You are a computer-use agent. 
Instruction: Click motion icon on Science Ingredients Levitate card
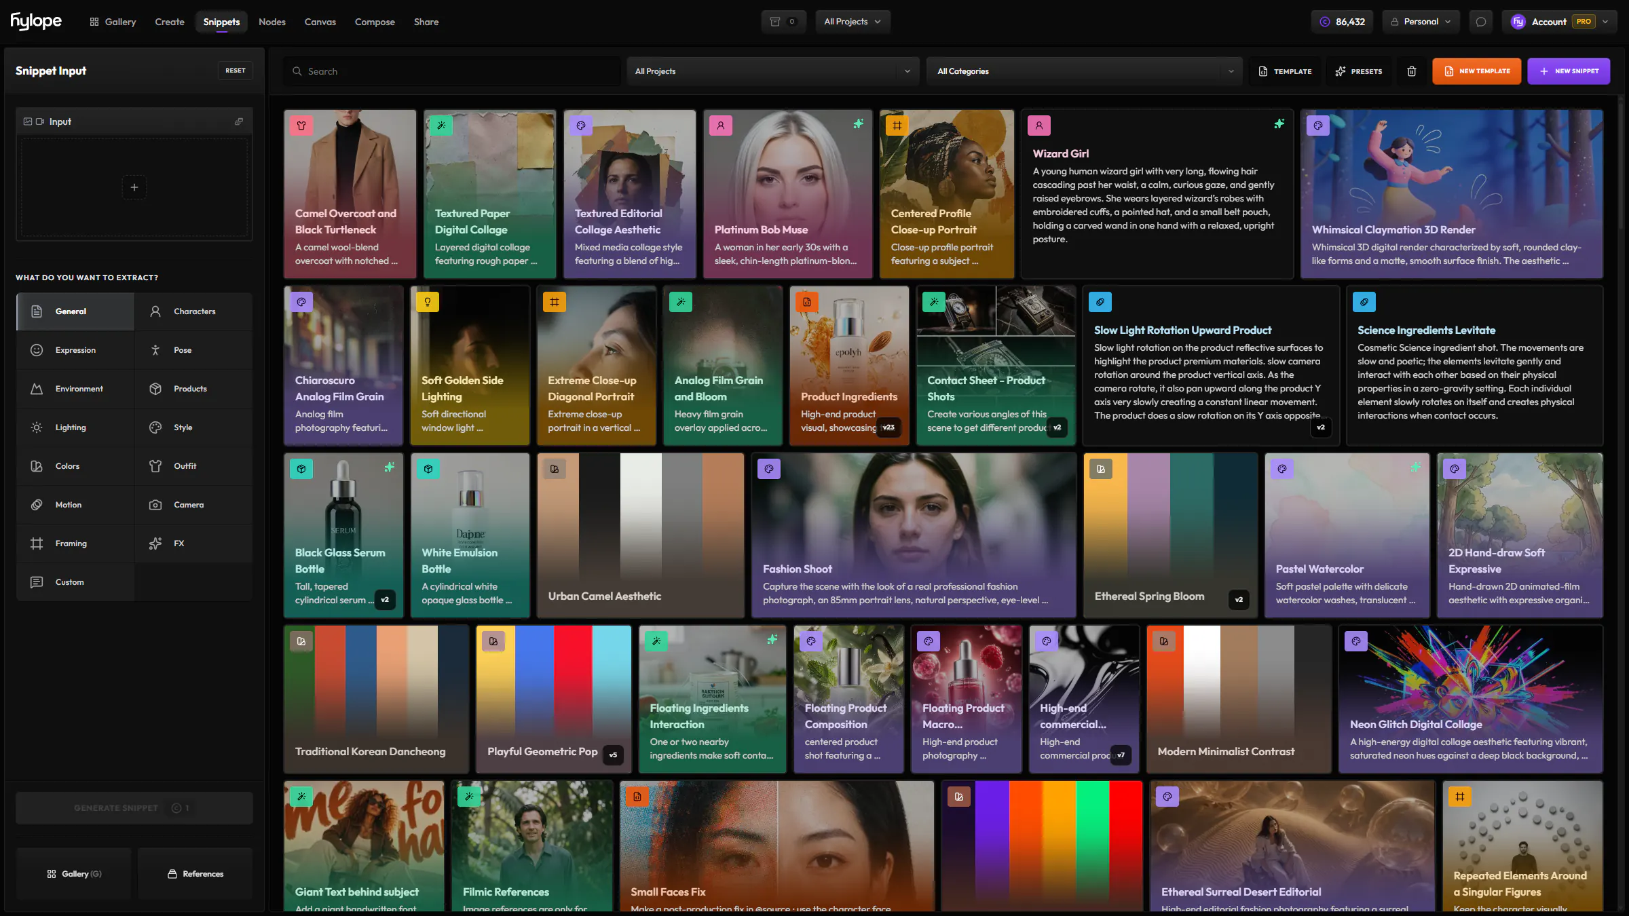coord(1364,302)
